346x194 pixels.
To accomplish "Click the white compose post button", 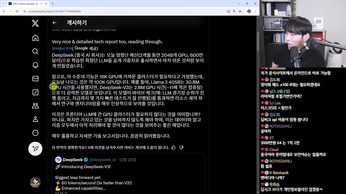I will [35, 149].
